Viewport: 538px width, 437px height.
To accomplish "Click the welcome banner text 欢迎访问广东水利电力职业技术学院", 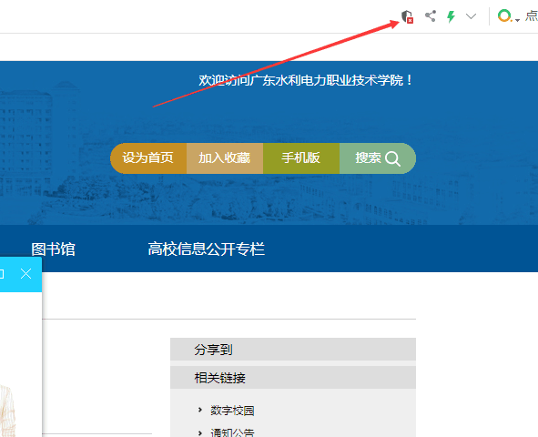I will coord(306,81).
